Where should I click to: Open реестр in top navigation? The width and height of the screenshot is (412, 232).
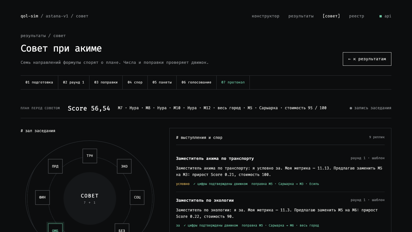pos(357,16)
